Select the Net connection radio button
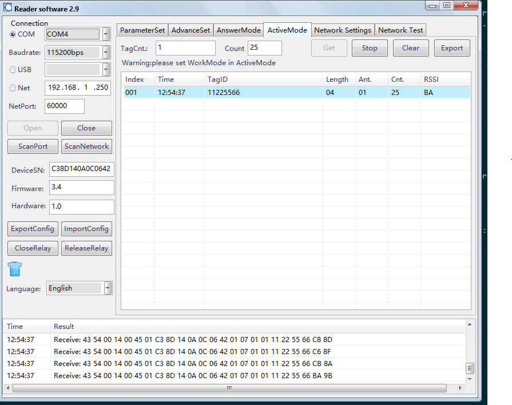Viewport: 512px width, 405px height. pos(13,88)
